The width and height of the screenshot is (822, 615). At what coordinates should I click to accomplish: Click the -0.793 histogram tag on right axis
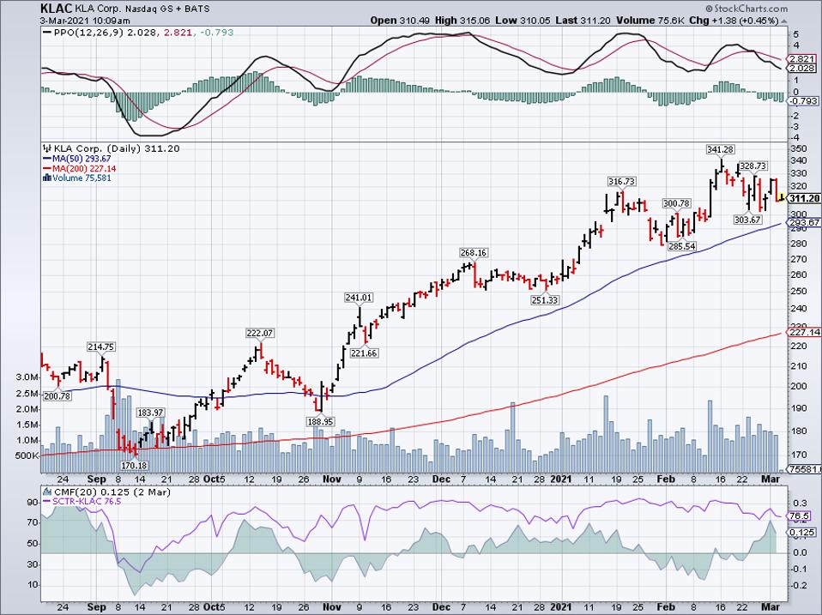[803, 99]
